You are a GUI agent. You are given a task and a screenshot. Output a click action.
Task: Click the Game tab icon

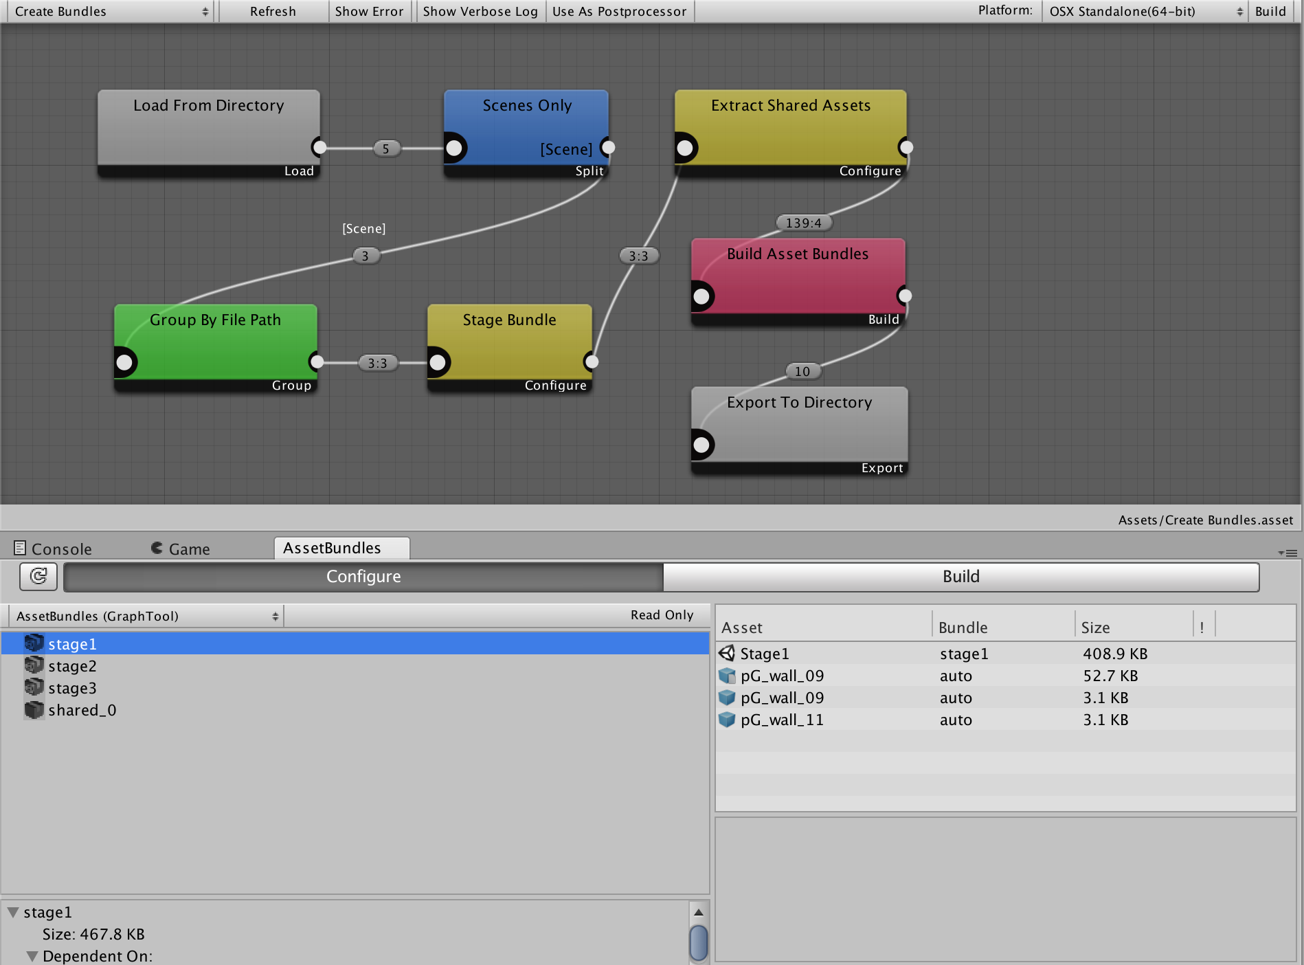click(157, 548)
